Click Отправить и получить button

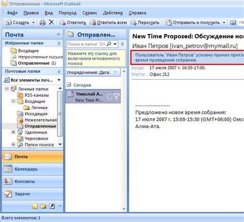193,23
